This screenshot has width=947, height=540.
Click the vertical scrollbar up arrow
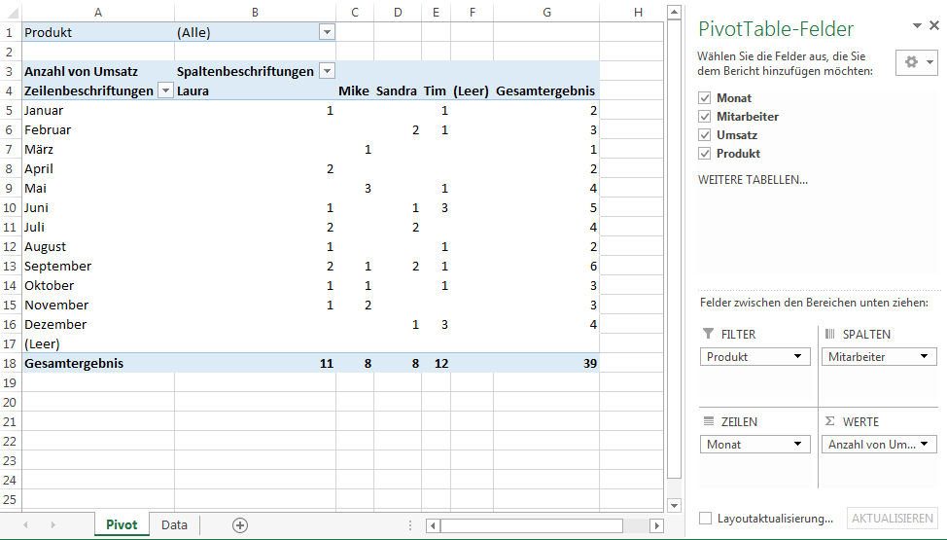point(675,12)
